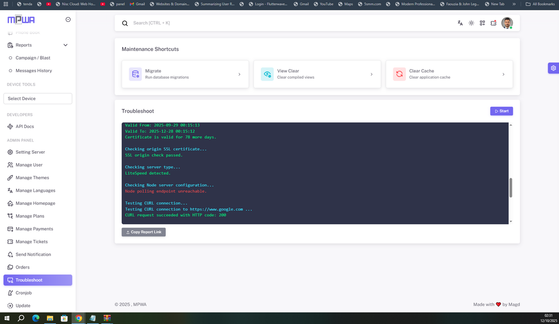Go to Manage Themes page
Image resolution: width=559 pixels, height=324 pixels.
(32, 178)
